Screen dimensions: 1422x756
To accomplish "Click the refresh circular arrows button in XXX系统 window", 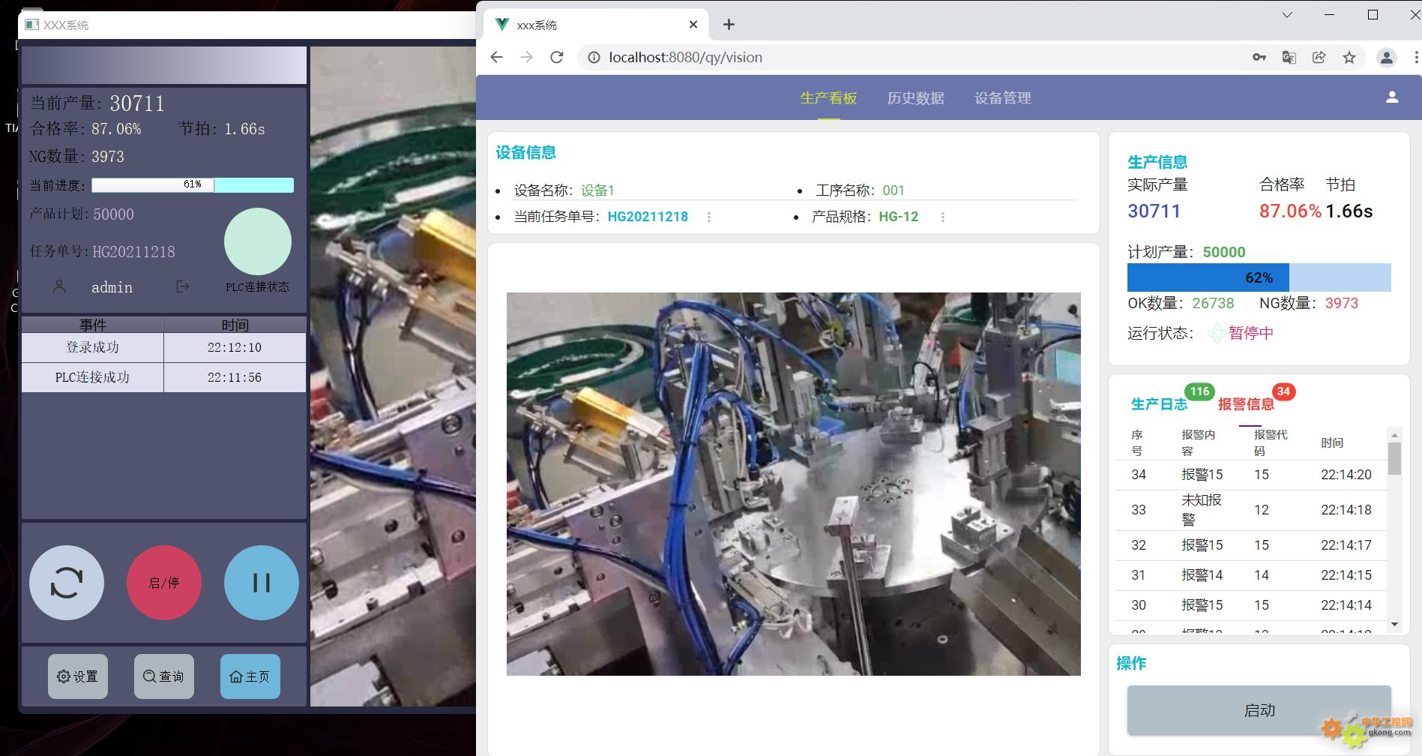I will click(66, 583).
